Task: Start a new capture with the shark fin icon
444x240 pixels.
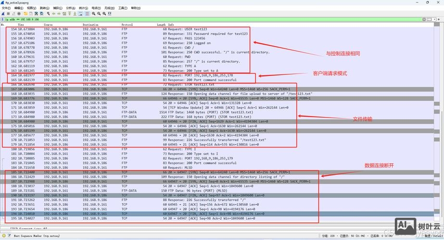Action: [3, 13]
